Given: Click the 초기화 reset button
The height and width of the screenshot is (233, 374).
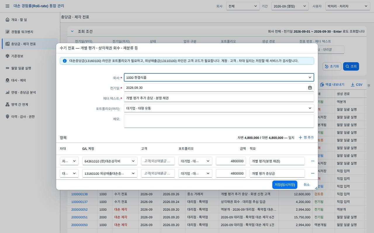Looking at the screenshot, I should pyautogui.click(x=332, y=66).
